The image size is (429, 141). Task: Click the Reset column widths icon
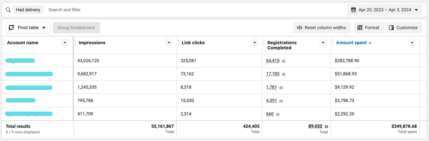[300, 27]
